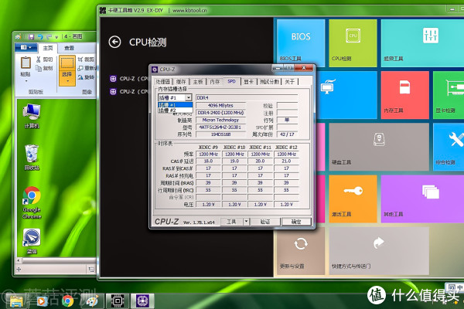Click the 21.0 CAS latency value
The width and height of the screenshot is (464, 309).
coord(286,161)
